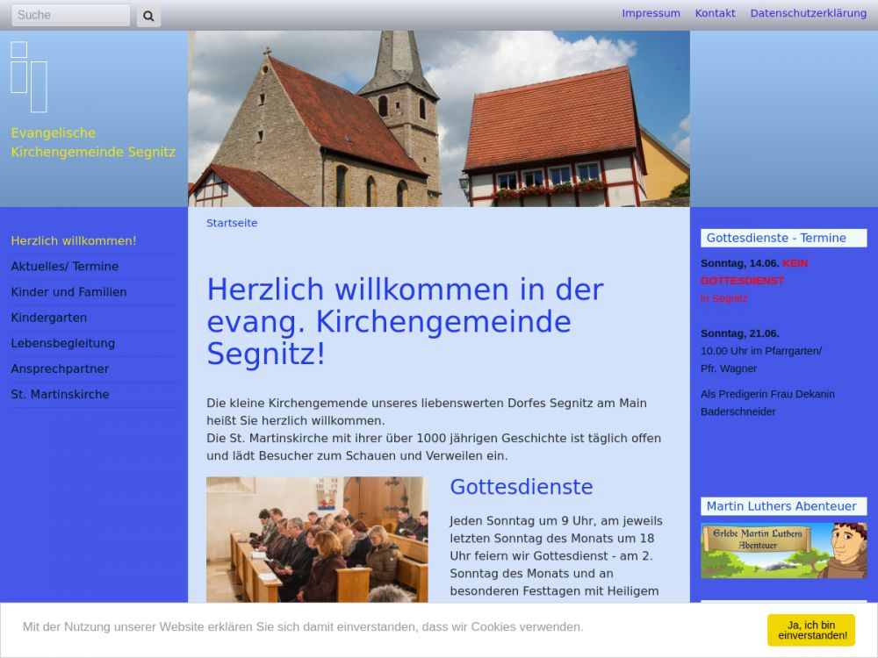Open Martin Luthers Abenteuer banner image
The height and width of the screenshot is (658, 878).
point(783,550)
